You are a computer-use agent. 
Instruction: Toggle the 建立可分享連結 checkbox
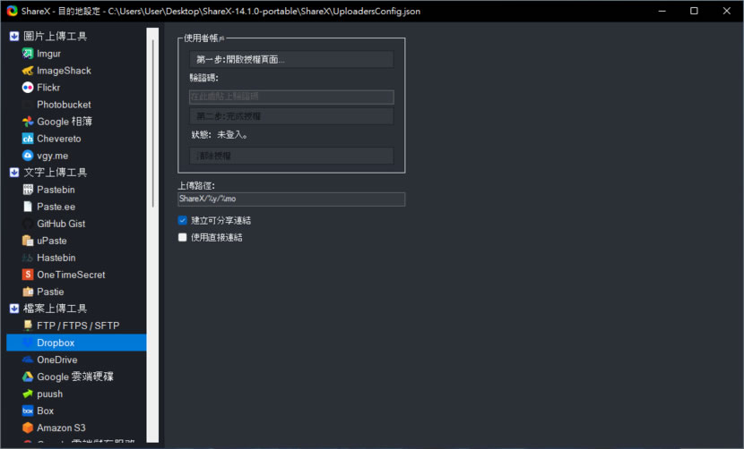pos(182,220)
